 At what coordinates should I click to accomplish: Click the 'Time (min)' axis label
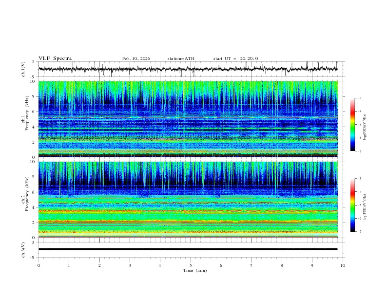(195, 270)
